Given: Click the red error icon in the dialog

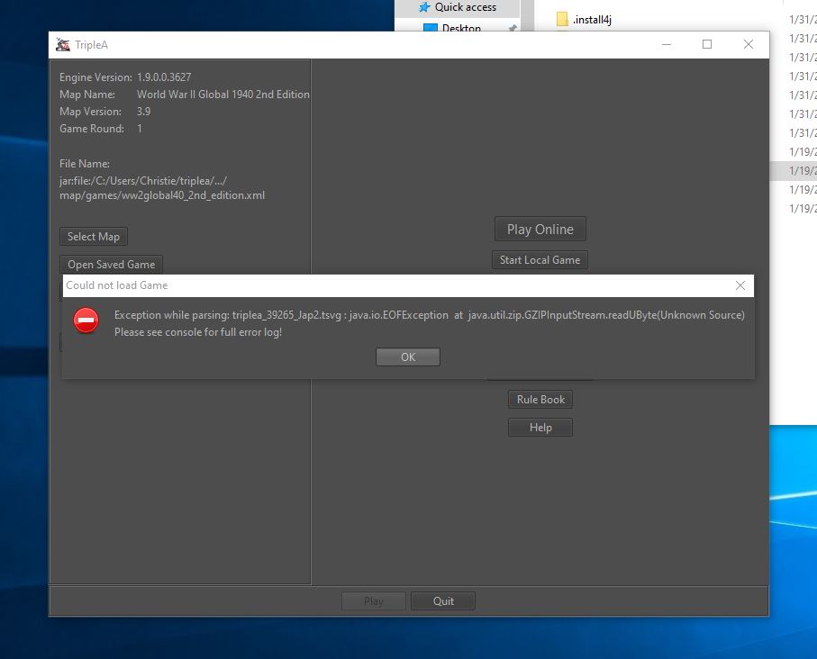Looking at the screenshot, I should click(86, 320).
